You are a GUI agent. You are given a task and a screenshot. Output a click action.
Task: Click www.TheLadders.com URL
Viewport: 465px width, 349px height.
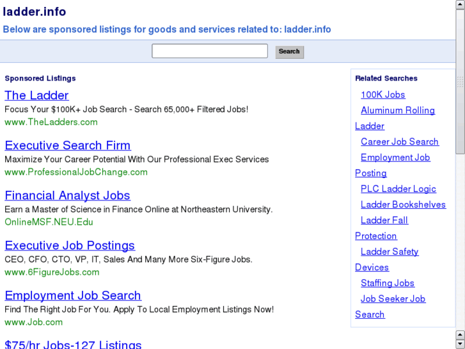point(51,122)
